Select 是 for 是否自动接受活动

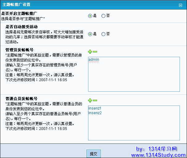90,34
